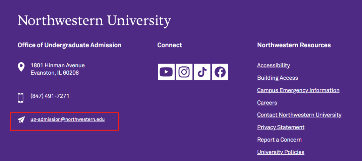Screen dimensions: 362x161
Task: Click the location pin icon
Action: tap(21, 67)
